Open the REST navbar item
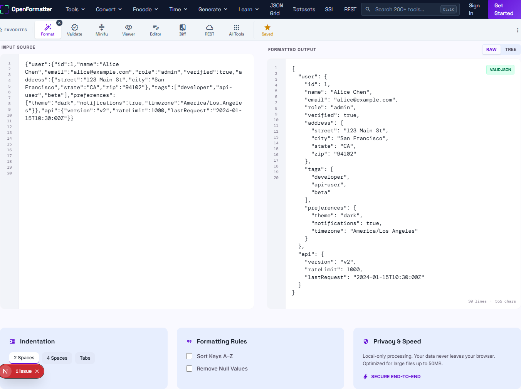 pyautogui.click(x=350, y=9)
